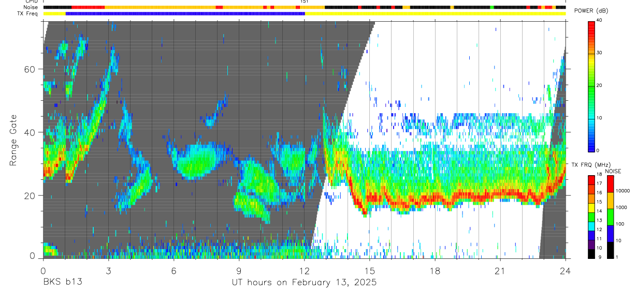Image resolution: width=636 pixels, height=293 pixels.
Task: Select the yellow 14–15 MHz swatch in the TX FRQ legend
Action: click(591, 208)
